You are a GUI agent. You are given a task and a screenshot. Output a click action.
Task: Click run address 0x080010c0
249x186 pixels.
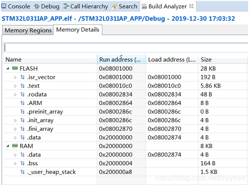click(x=116, y=86)
